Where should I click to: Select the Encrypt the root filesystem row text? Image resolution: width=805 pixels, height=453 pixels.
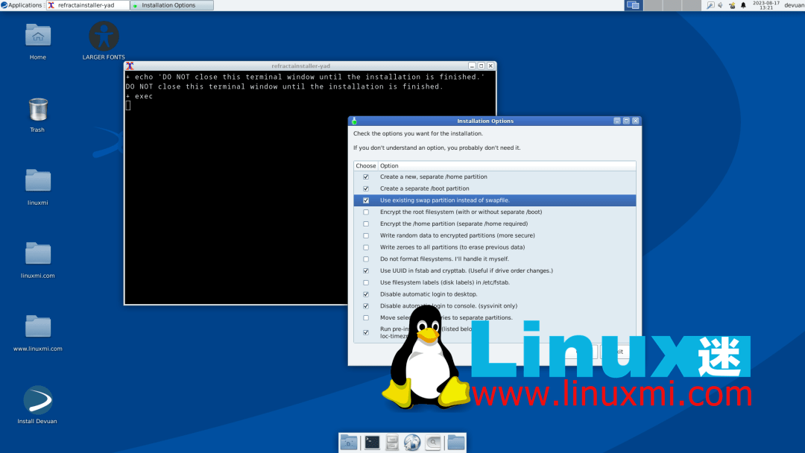click(461, 212)
